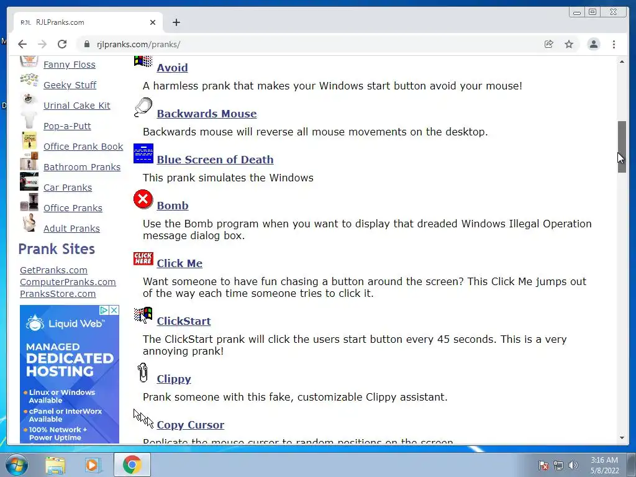
Task: Go back to the previous page
Action: coord(22,44)
